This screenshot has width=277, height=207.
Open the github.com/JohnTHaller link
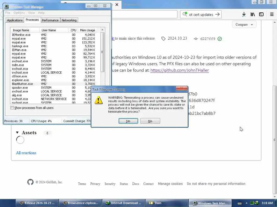[x=180, y=70]
